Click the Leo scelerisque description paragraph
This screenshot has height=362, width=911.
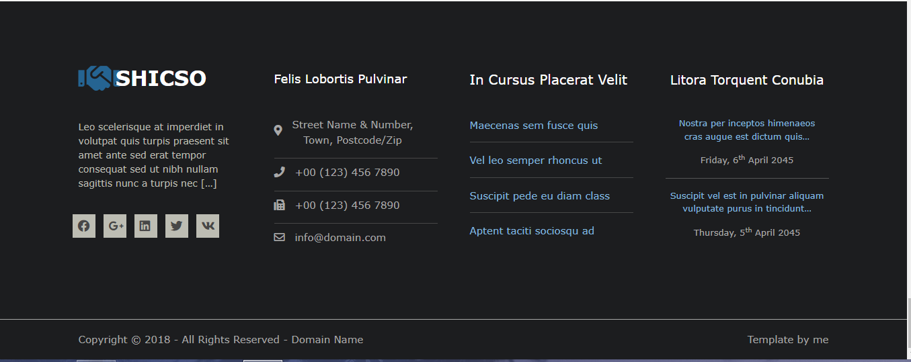[154, 155]
